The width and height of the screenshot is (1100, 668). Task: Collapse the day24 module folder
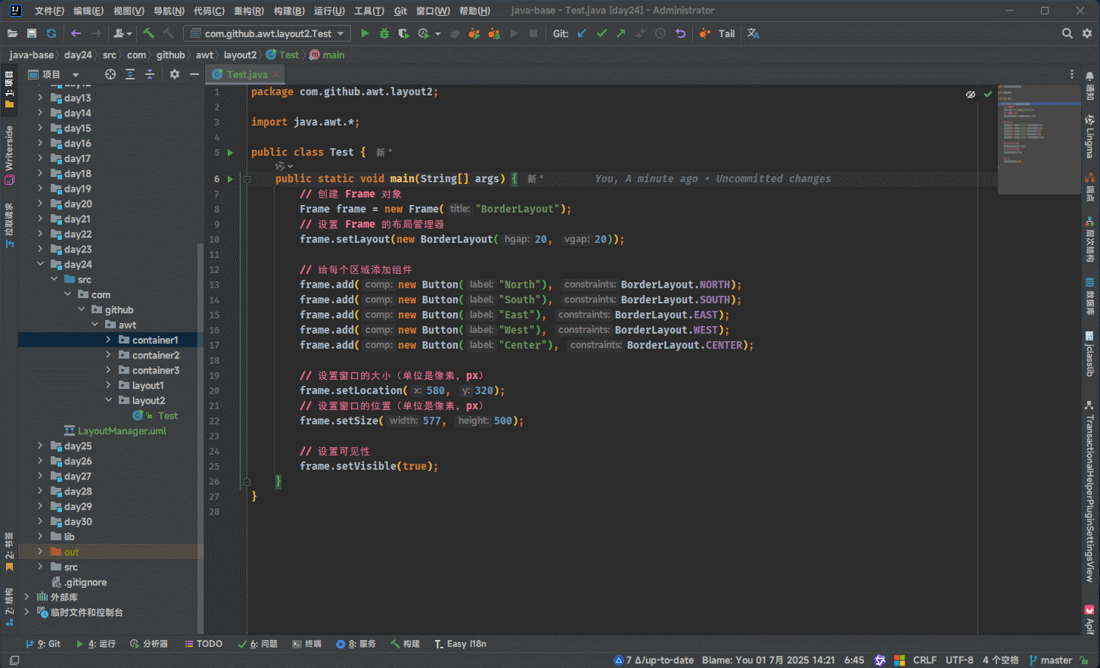pyautogui.click(x=40, y=264)
